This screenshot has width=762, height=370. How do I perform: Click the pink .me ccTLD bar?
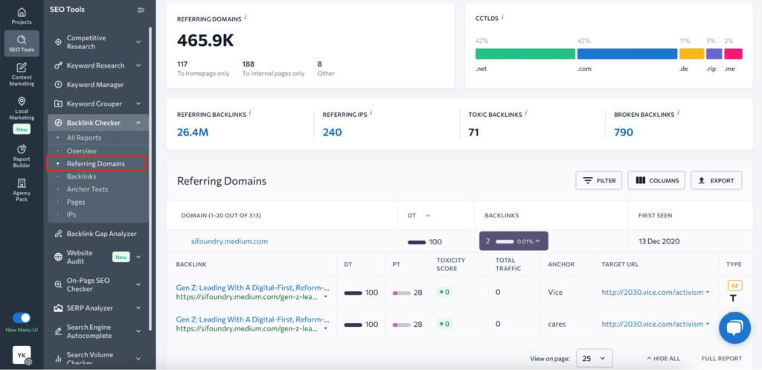(733, 54)
